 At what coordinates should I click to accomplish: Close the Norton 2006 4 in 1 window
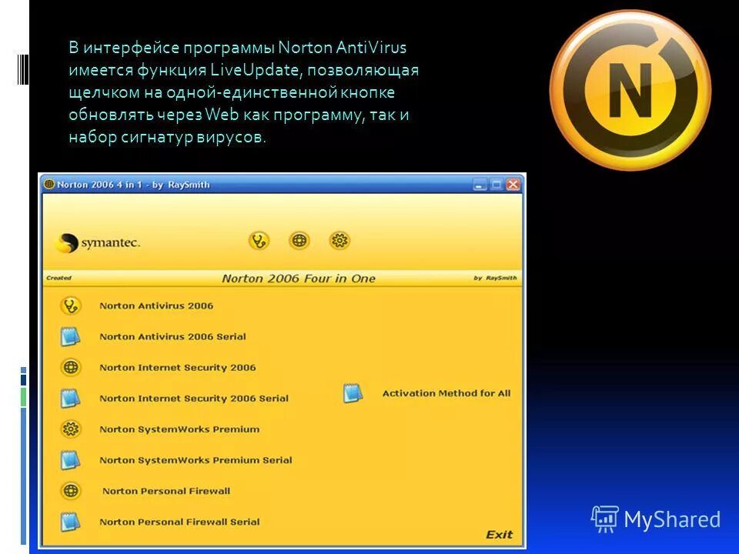513,185
